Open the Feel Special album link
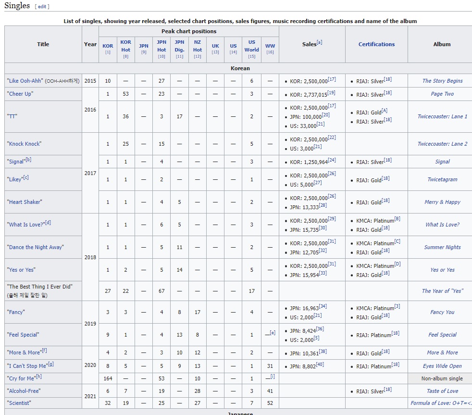The image size is (472, 415). click(x=442, y=335)
